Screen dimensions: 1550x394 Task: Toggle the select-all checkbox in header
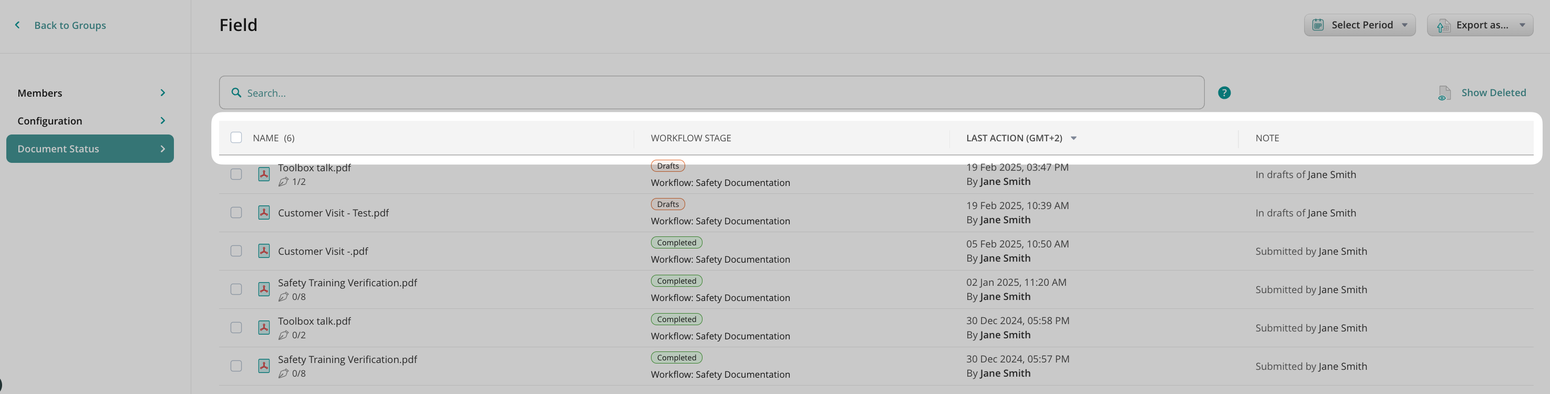coord(236,138)
